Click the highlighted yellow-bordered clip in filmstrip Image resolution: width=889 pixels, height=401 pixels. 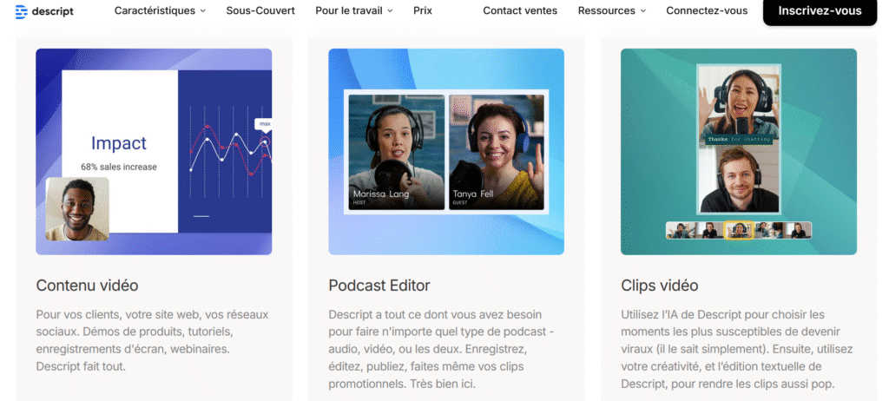738,230
